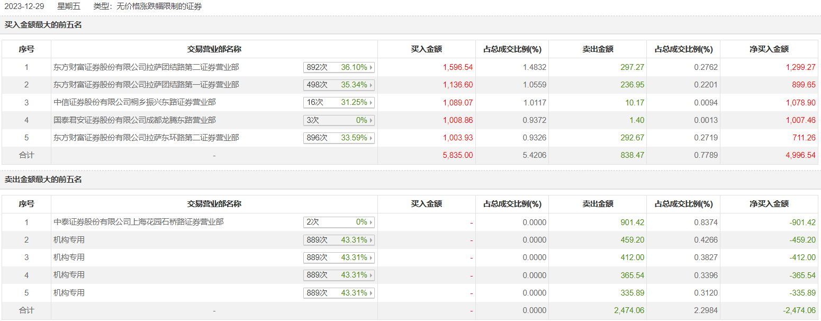Select the buy amount value 1,596.54
The image size is (821, 321).
457,67
